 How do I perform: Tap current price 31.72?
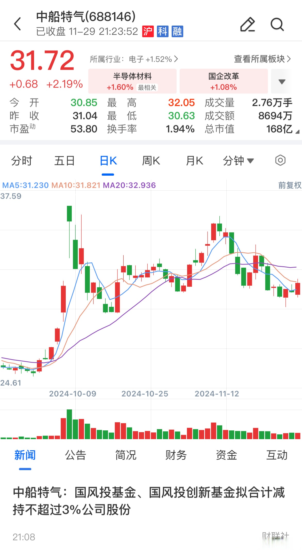[x=42, y=60]
